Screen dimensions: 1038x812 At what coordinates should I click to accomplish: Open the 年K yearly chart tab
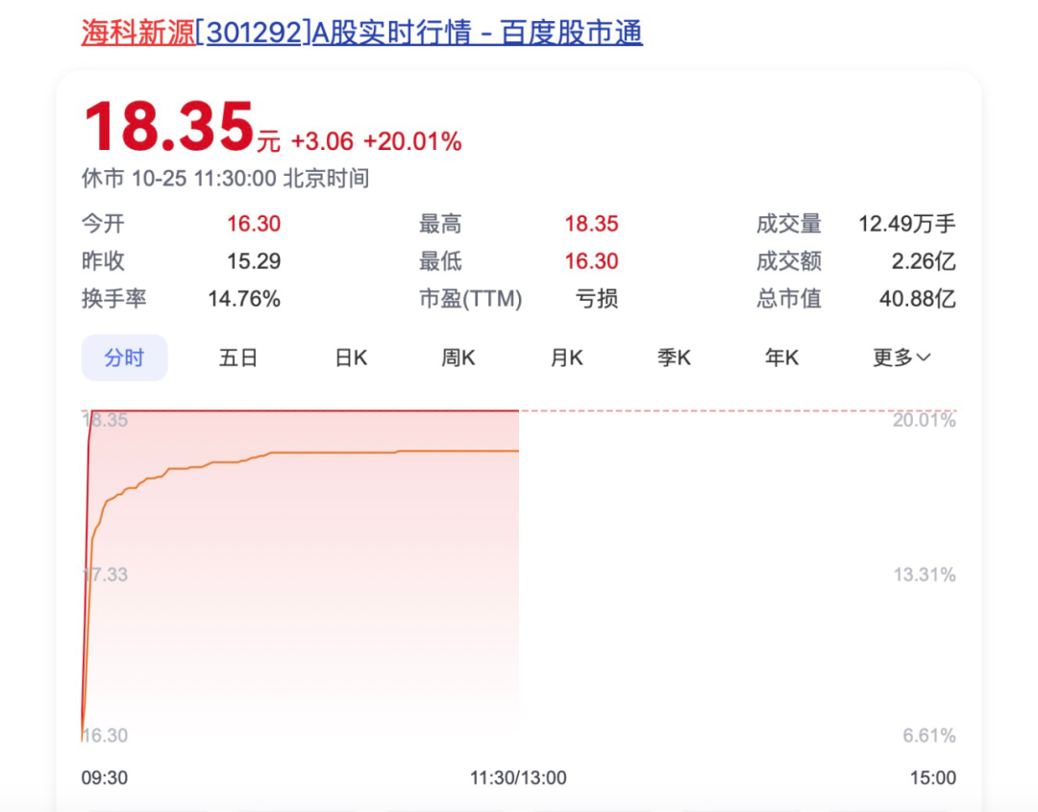781,357
